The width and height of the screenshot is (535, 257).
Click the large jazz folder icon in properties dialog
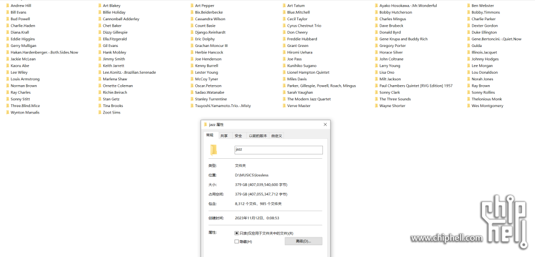coord(214,150)
